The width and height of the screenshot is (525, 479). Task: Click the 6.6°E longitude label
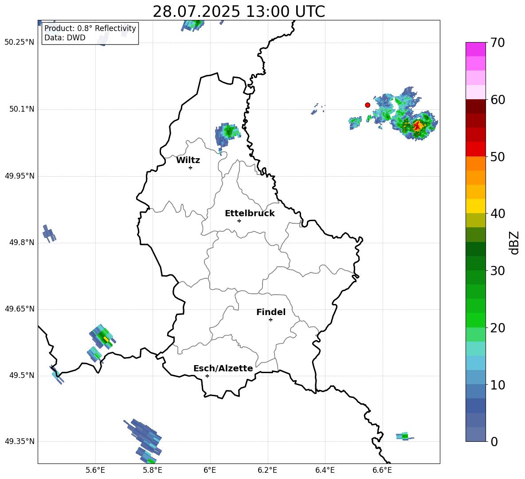point(382,471)
